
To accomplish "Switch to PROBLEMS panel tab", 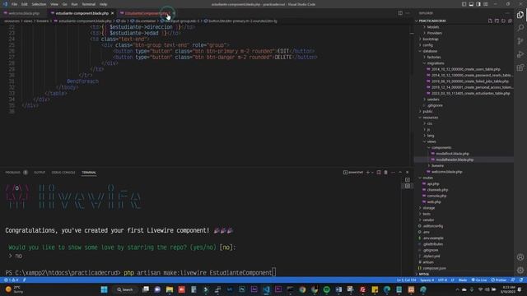I will click(13, 173).
